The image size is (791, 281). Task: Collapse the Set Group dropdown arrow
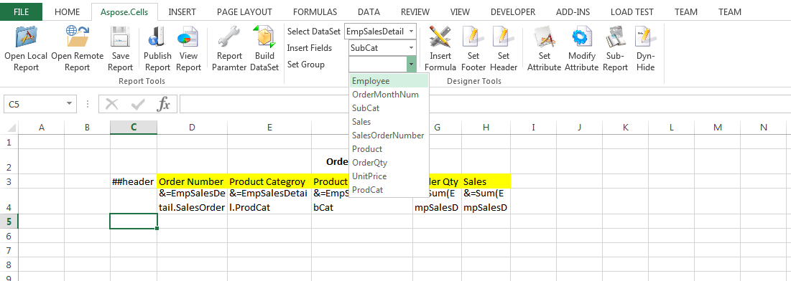tap(412, 65)
